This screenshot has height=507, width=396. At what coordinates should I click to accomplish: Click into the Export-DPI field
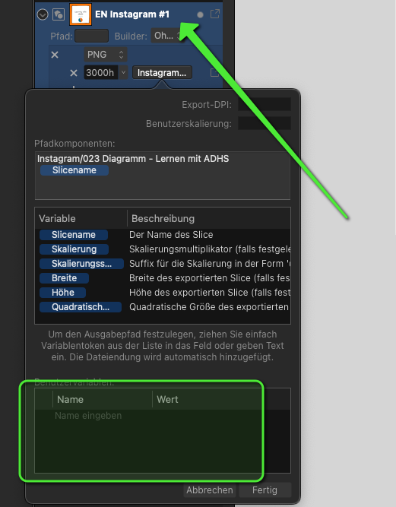265,104
